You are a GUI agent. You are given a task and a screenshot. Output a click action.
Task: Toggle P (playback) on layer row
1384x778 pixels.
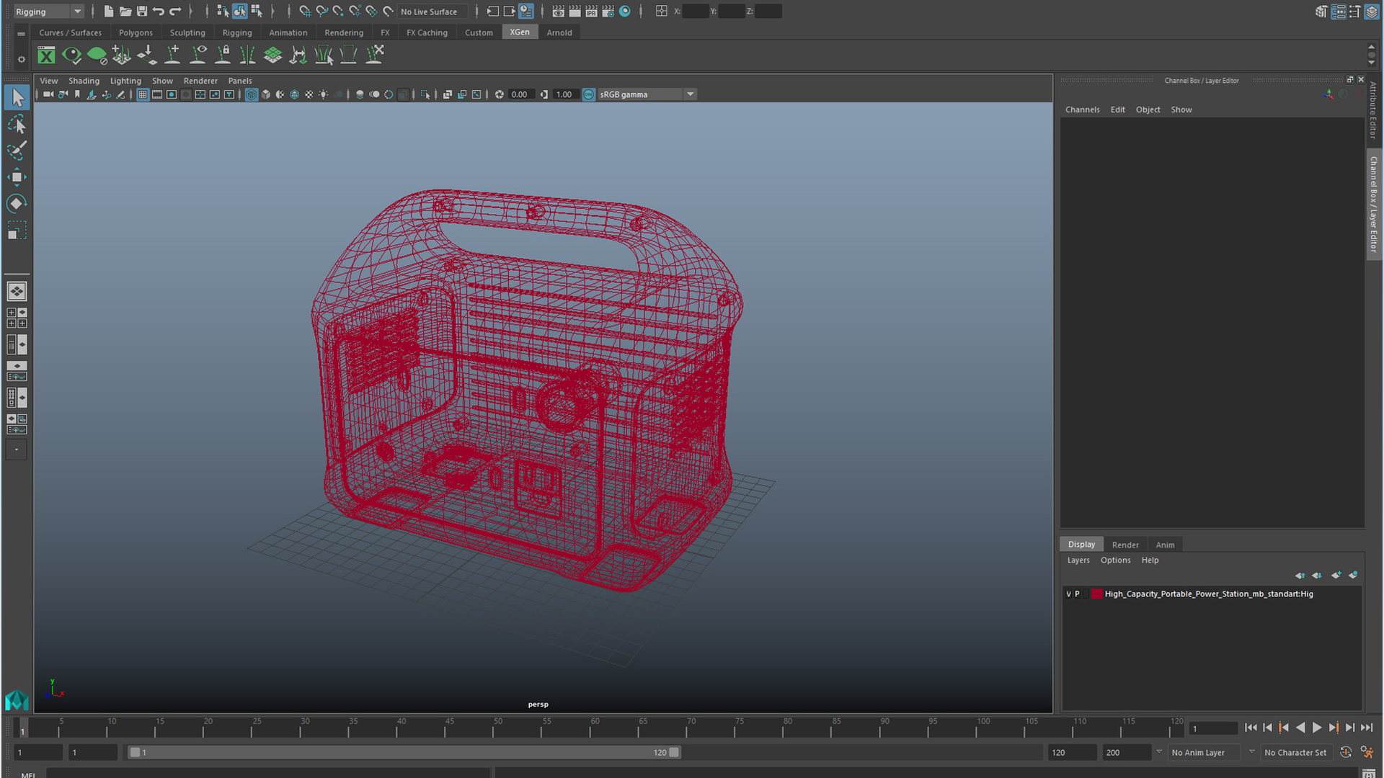coord(1076,593)
